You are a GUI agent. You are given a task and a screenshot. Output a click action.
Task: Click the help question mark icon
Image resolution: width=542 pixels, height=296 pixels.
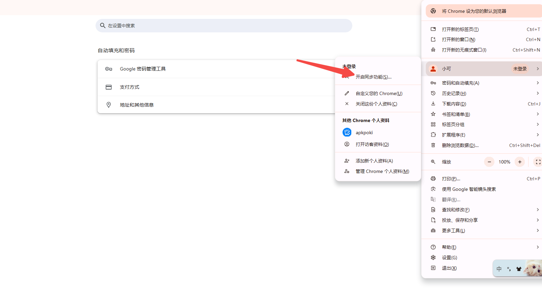coord(433,247)
